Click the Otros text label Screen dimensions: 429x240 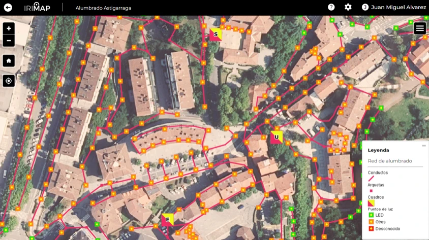380,222
